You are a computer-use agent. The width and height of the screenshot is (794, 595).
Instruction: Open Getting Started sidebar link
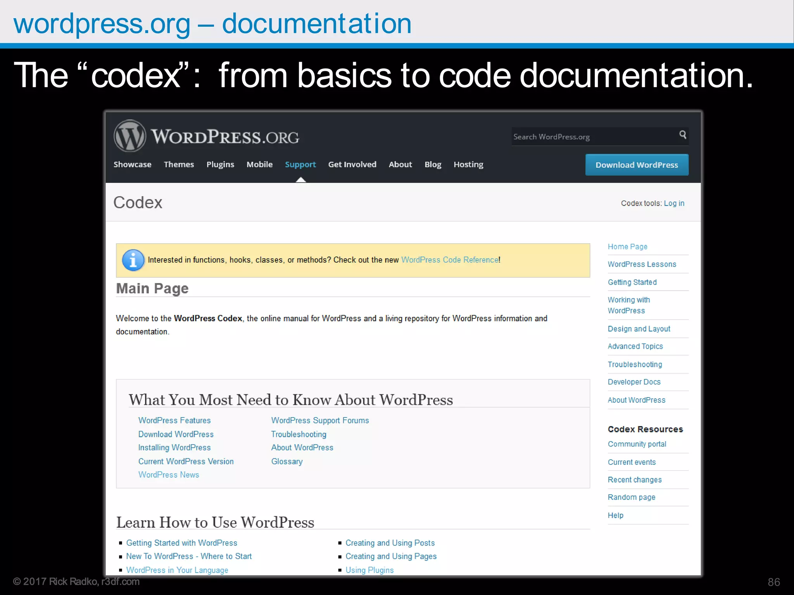[x=632, y=282]
